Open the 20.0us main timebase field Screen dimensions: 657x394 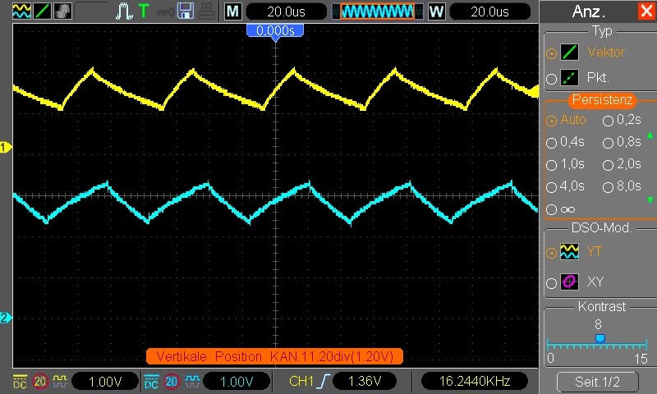pyautogui.click(x=286, y=11)
